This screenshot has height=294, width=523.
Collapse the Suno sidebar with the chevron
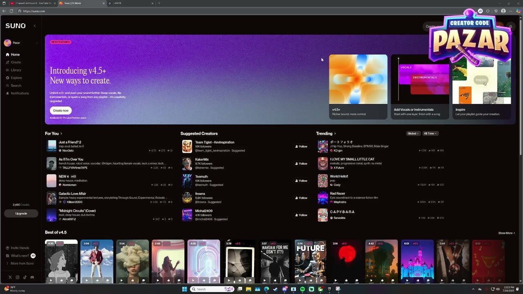[x=35, y=26]
